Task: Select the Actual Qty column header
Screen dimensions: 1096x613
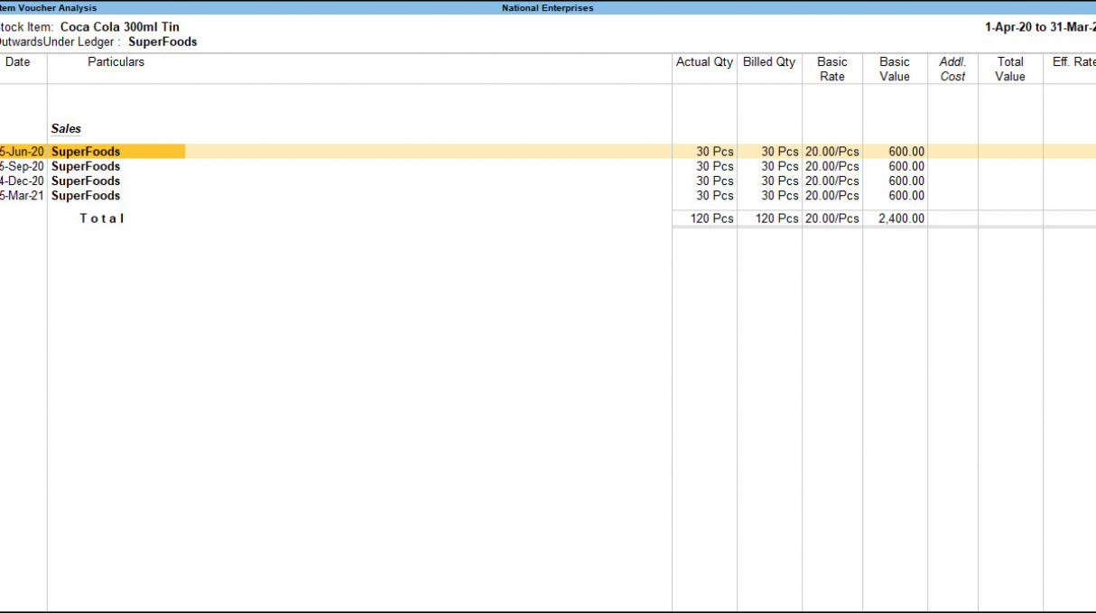Action: tap(704, 62)
